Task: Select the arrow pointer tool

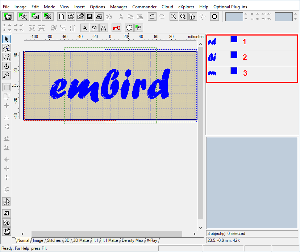Action: pos(7,39)
